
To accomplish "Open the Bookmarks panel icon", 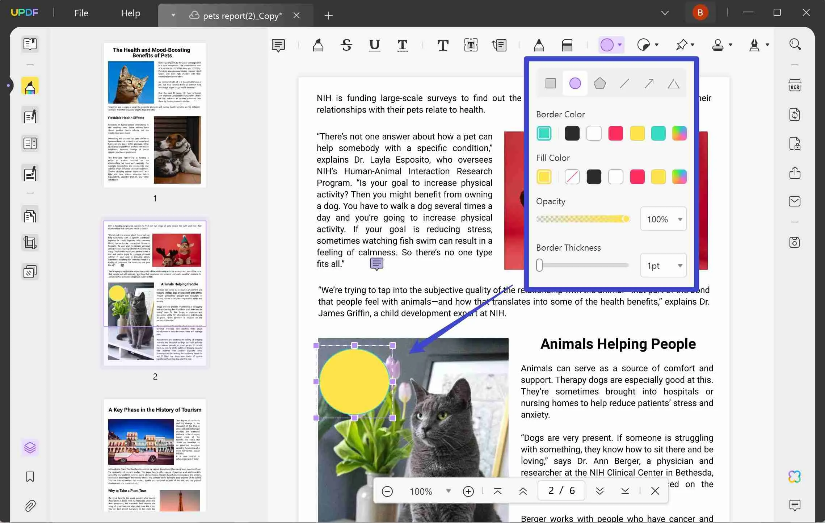I will [x=30, y=477].
